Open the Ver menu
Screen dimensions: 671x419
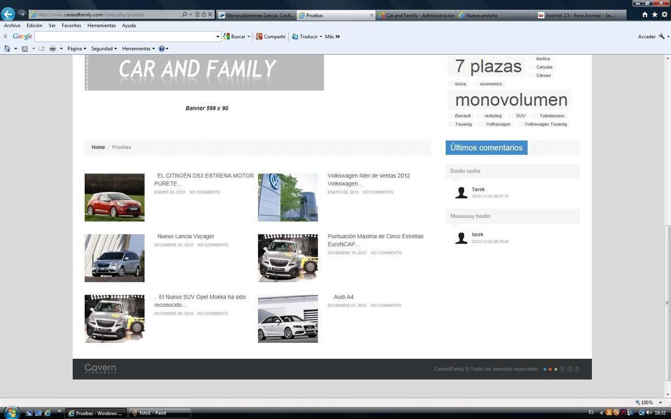click(x=52, y=26)
